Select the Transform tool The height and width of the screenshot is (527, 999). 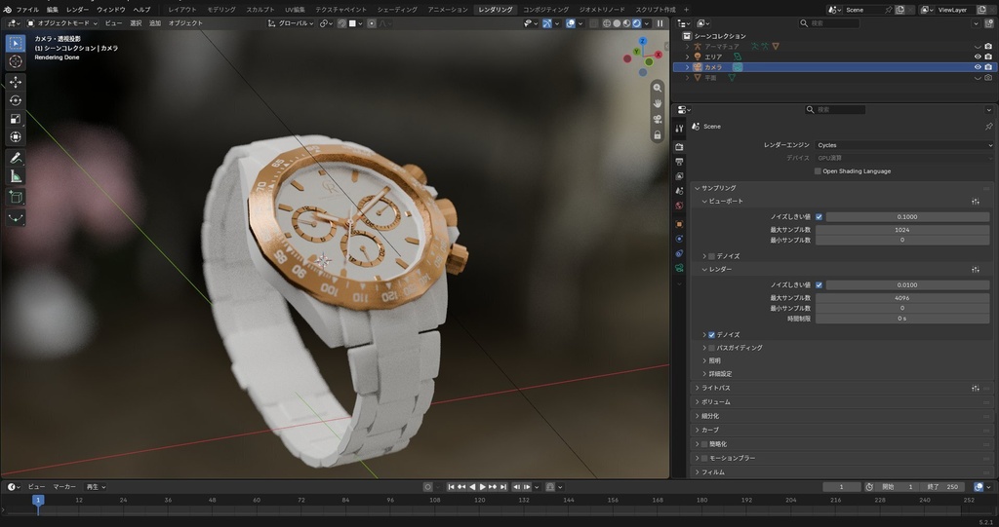click(x=16, y=136)
